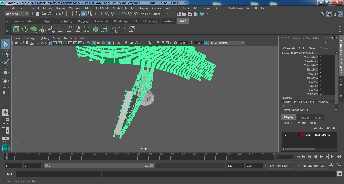Switch to the Render layer tab

(304, 118)
